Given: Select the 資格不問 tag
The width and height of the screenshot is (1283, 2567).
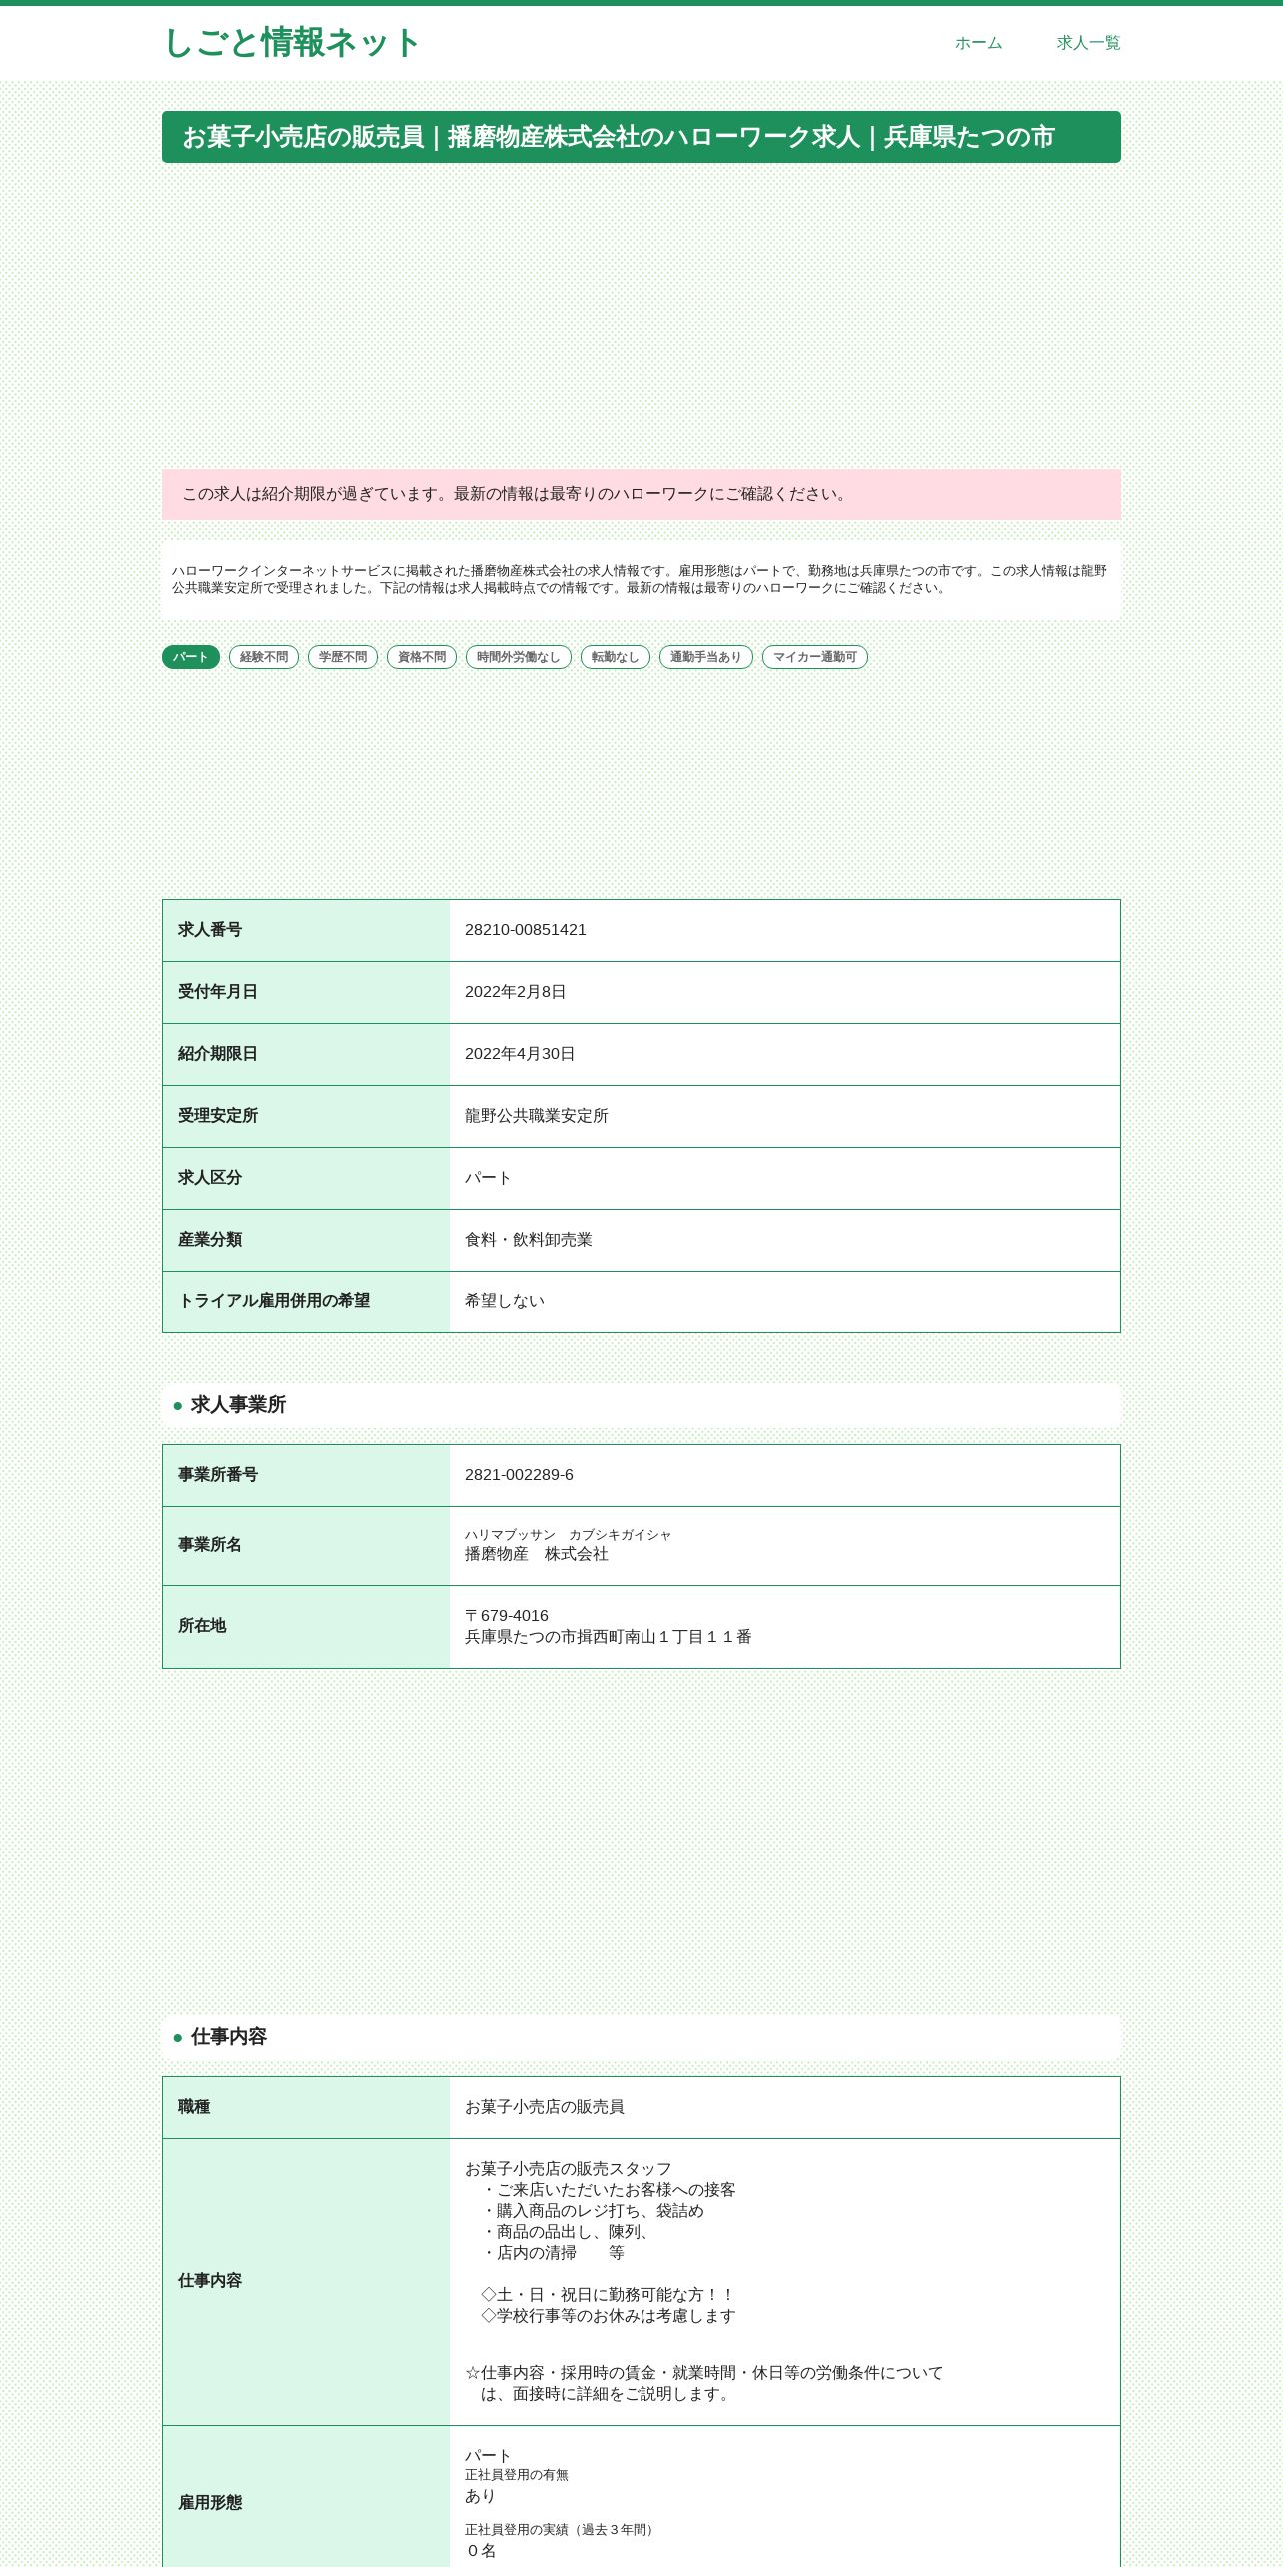Looking at the screenshot, I should (422, 657).
